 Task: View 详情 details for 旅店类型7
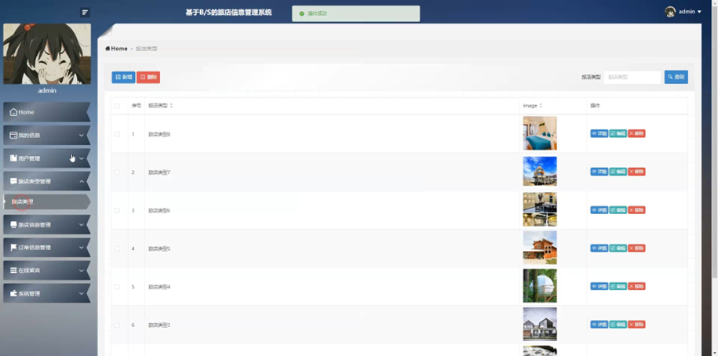point(599,172)
